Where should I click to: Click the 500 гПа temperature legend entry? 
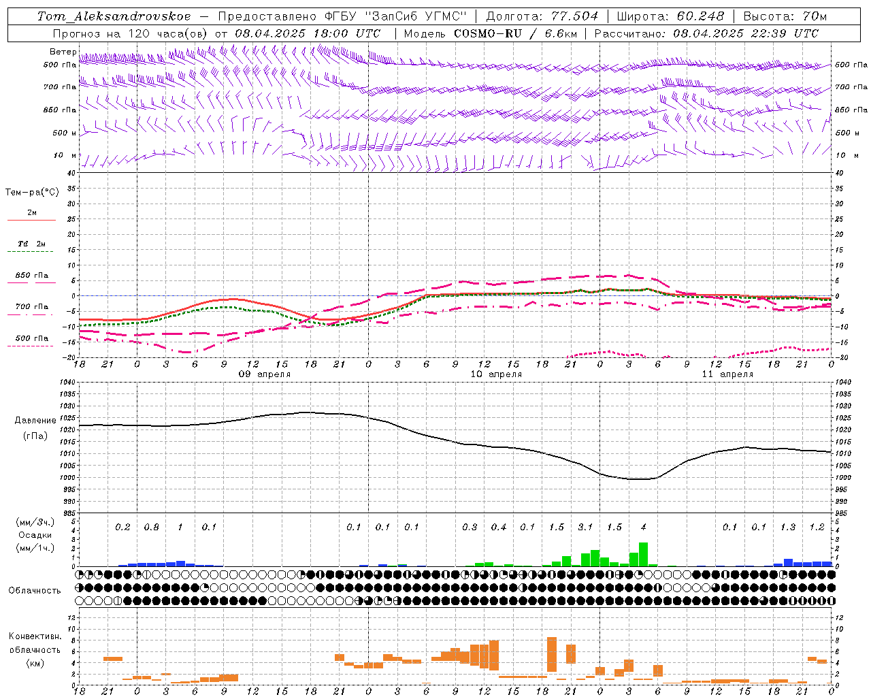click(x=32, y=338)
